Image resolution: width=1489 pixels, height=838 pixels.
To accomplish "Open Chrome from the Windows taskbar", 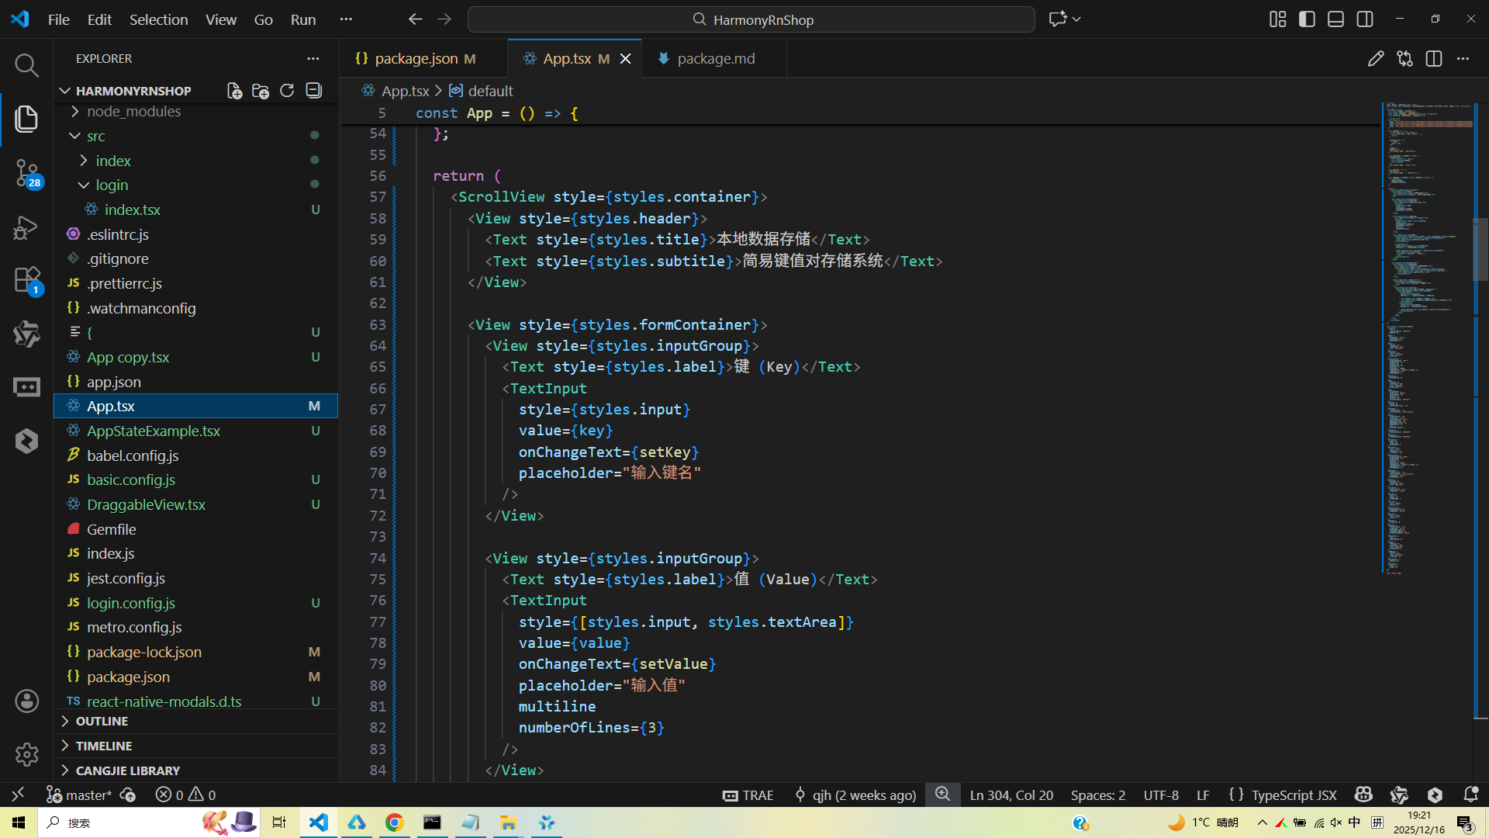I will [x=394, y=822].
